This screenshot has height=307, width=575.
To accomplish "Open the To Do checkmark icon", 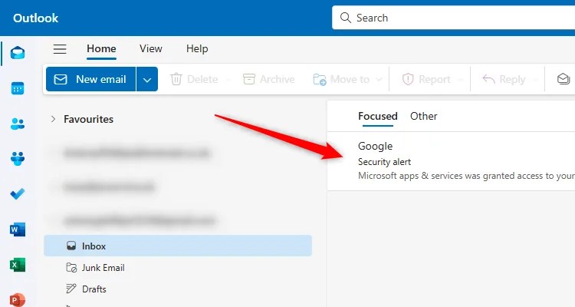I will coord(18,193).
